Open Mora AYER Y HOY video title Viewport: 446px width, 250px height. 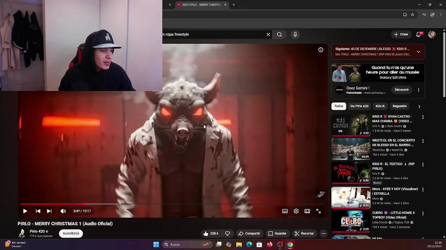tap(395, 191)
